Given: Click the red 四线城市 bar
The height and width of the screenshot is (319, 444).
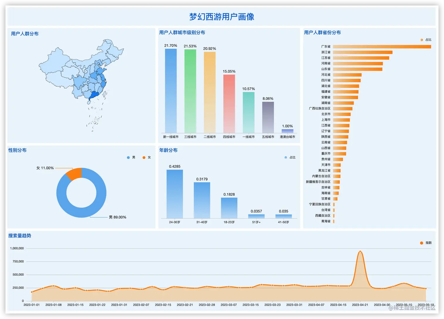Looking at the screenshot, I should click(x=229, y=104).
